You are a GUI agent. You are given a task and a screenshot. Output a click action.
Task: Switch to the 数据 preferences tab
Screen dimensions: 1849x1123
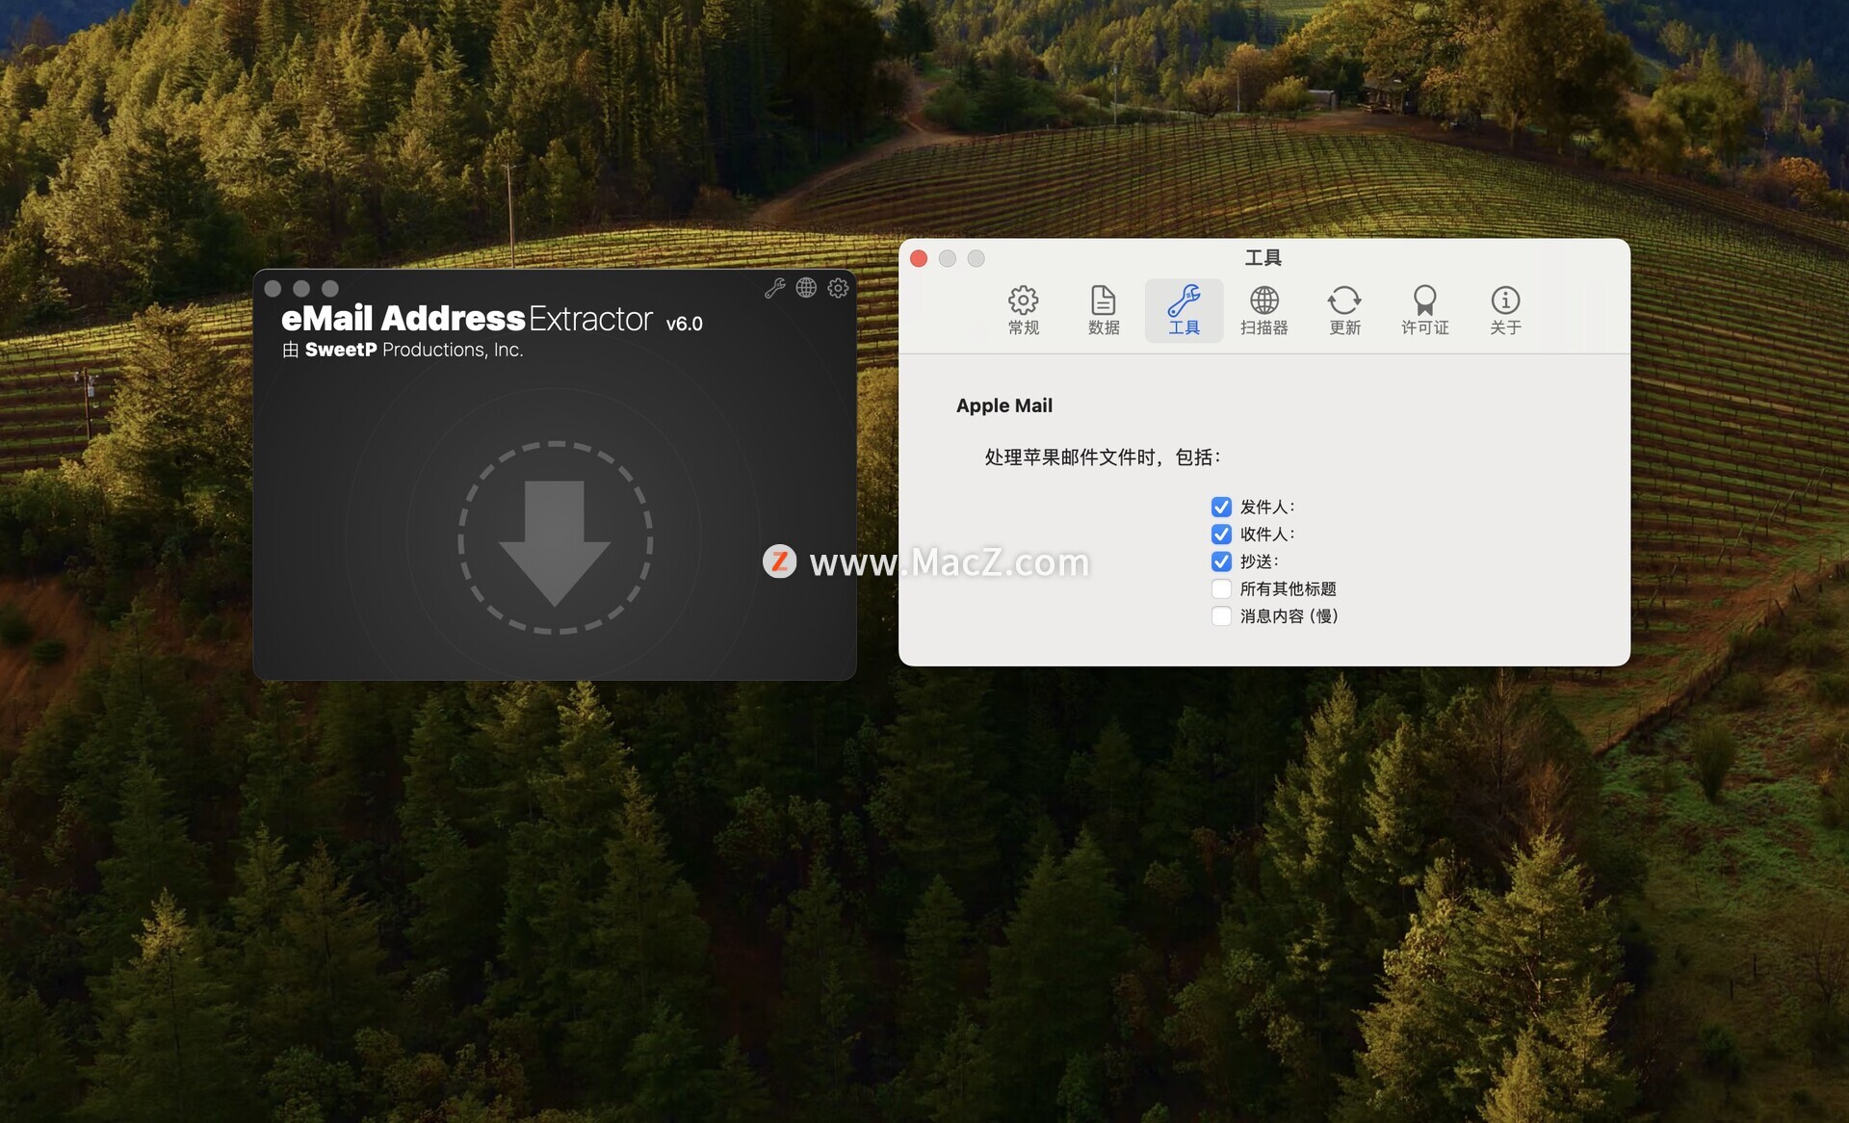point(1104,310)
